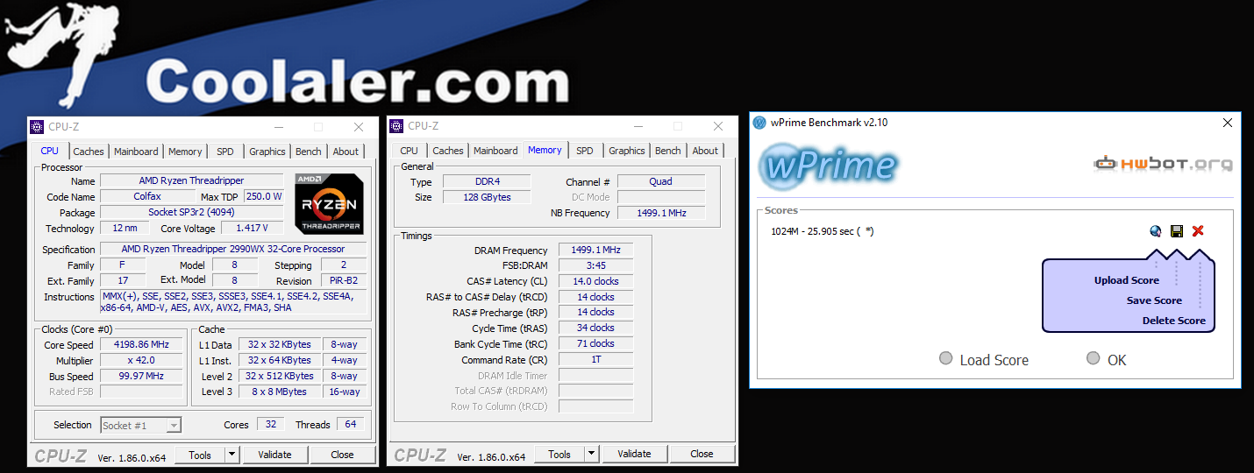Image resolution: width=1254 pixels, height=473 pixels.
Task: Click the HWBOT.org logo in wPrime
Action: coord(1163,164)
